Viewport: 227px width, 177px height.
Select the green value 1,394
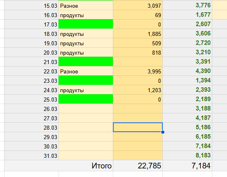[187, 81]
